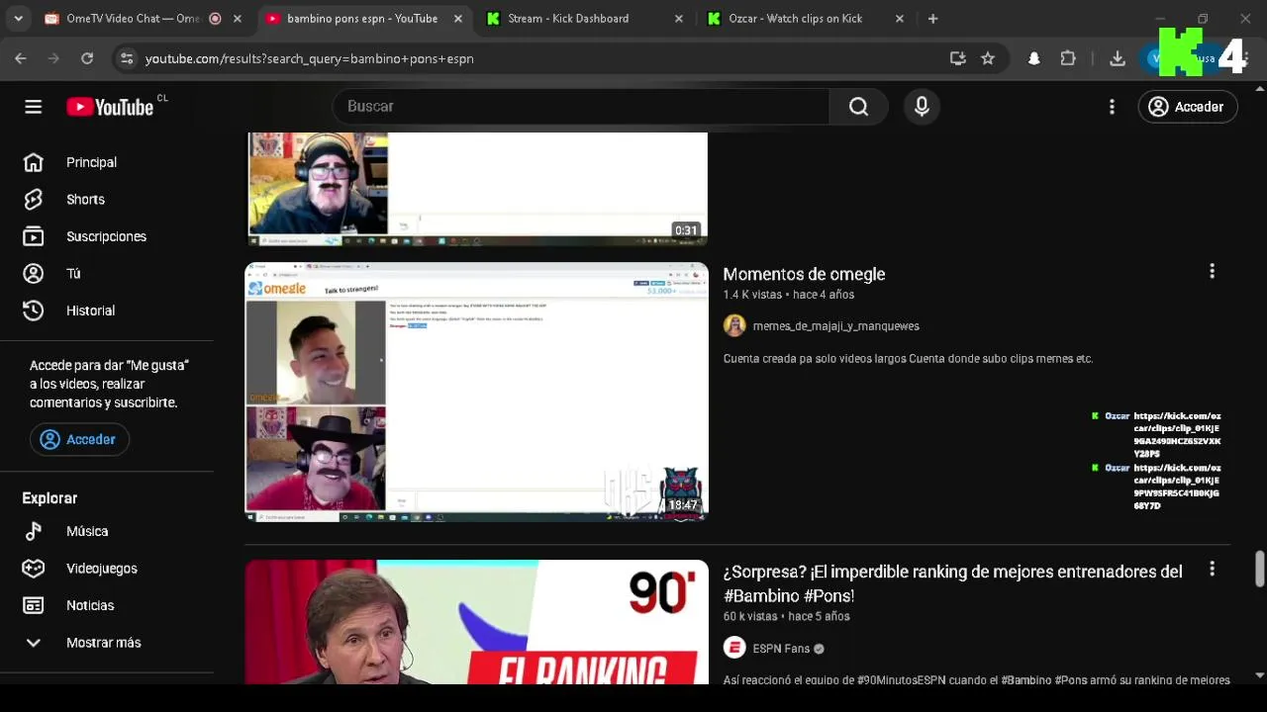
Task: Click the search magnifier button
Action: point(858,107)
